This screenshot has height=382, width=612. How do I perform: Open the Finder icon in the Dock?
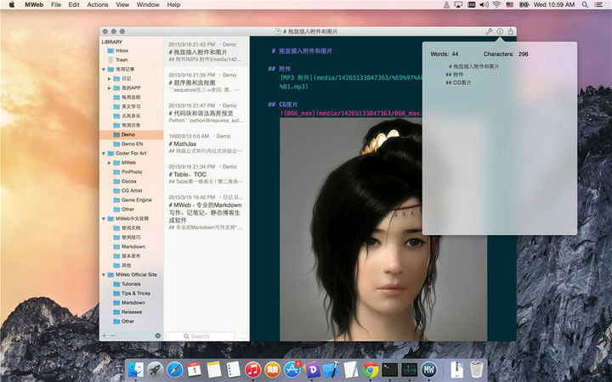point(135,369)
